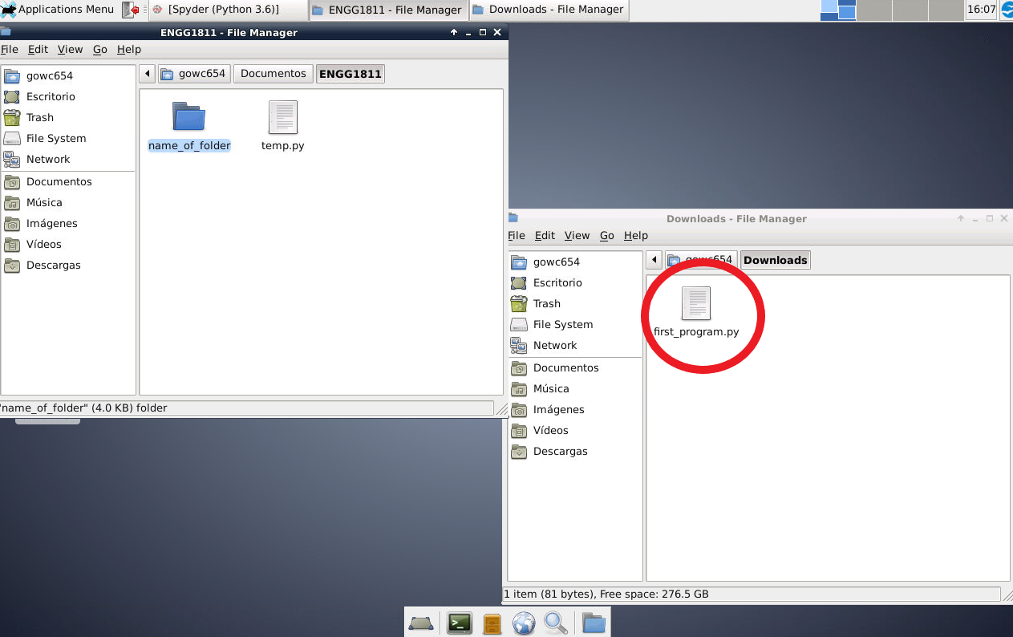
Task: Open File menu in ENGG1811 window
Action: click(10, 49)
